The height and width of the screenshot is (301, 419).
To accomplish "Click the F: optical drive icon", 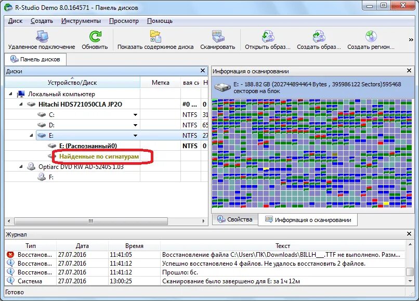I will point(42,177).
